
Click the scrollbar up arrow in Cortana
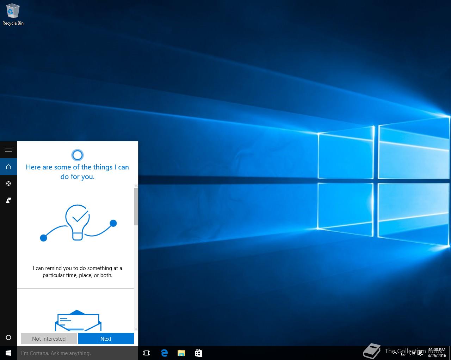(x=136, y=186)
